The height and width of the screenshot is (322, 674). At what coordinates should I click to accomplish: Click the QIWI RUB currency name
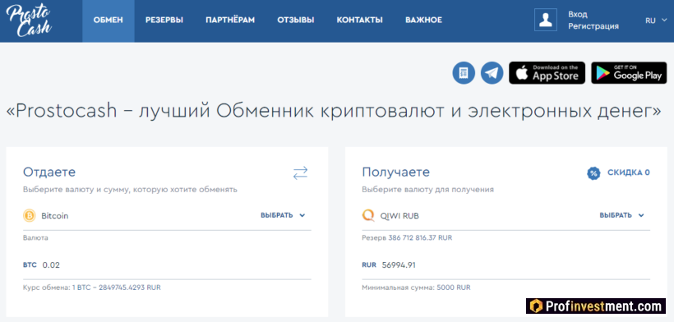point(399,216)
